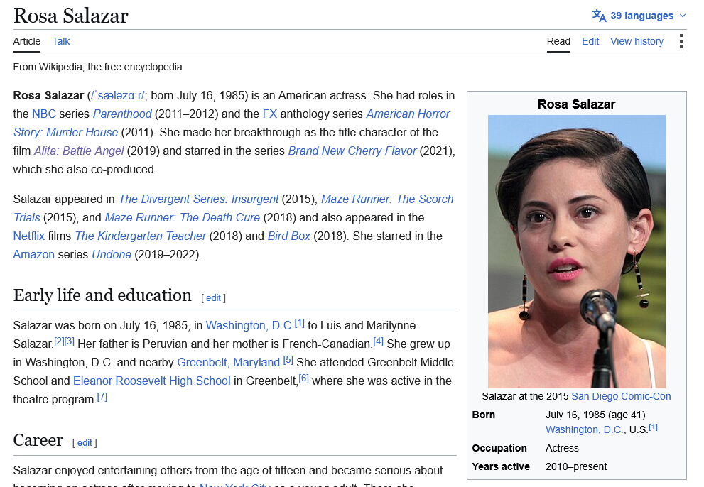Open the Alita: Battle Angel link
Screen dimensions: 704x487
79,151
